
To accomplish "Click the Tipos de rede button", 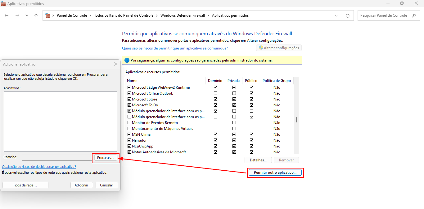I will pos(25,185).
